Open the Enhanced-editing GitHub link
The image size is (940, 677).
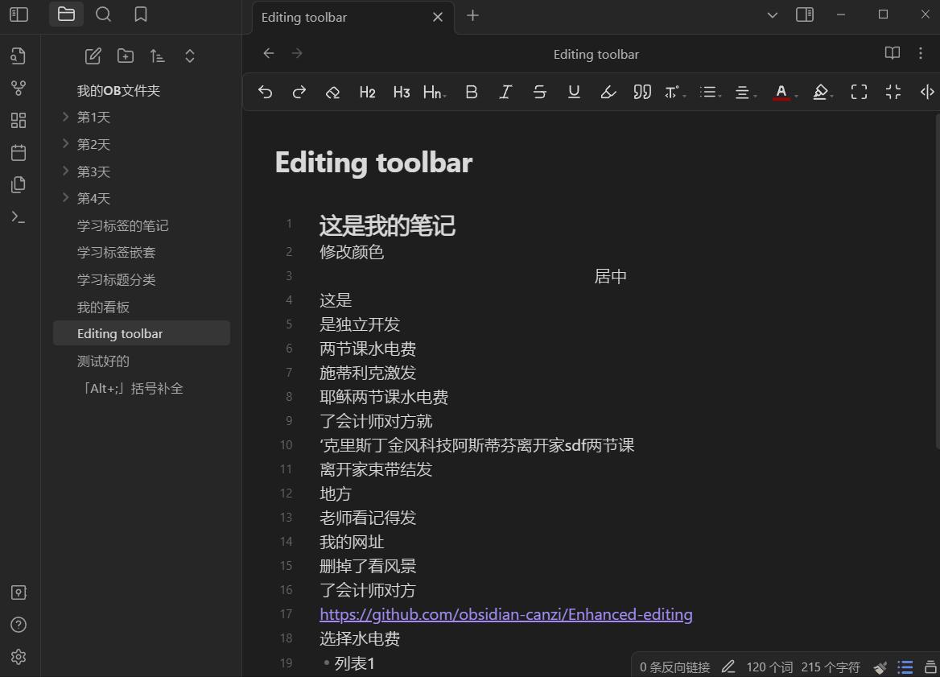(505, 613)
